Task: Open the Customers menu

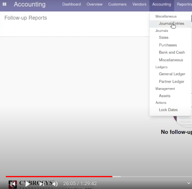Action: [x=117, y=4]
